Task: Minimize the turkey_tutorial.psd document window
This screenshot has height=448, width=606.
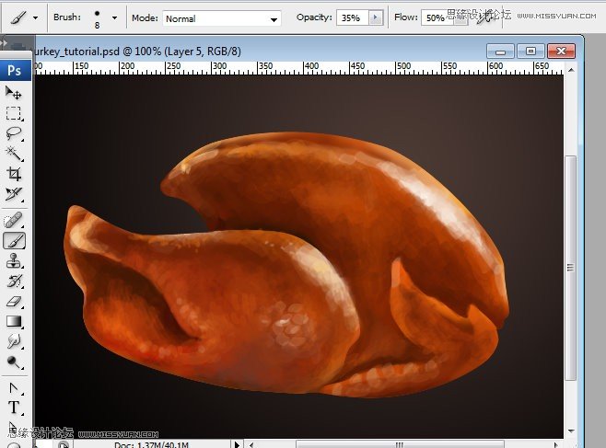Action: coord(500,52)
